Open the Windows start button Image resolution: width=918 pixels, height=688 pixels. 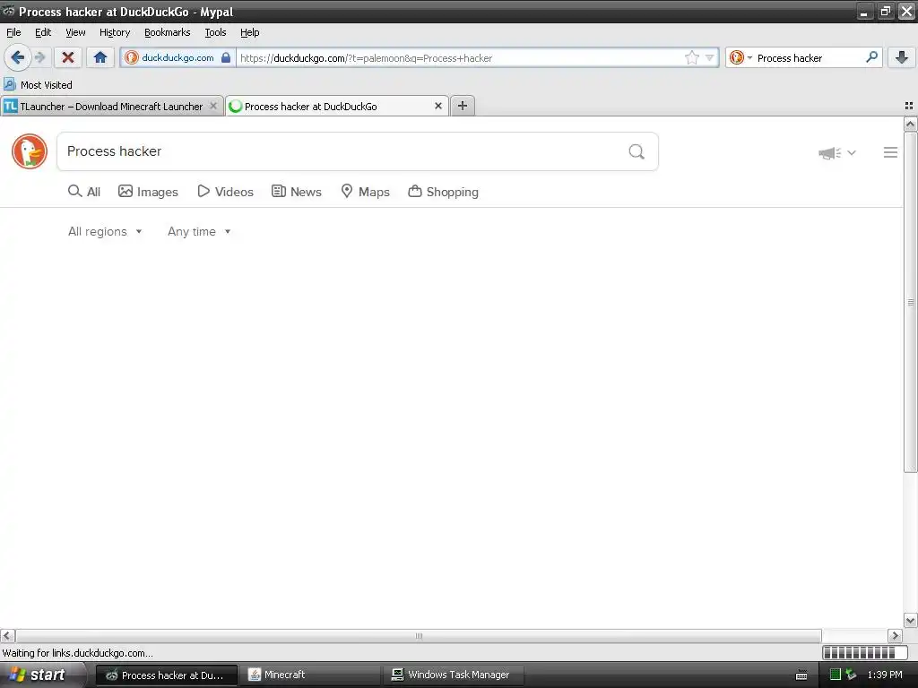coord(41,675)
